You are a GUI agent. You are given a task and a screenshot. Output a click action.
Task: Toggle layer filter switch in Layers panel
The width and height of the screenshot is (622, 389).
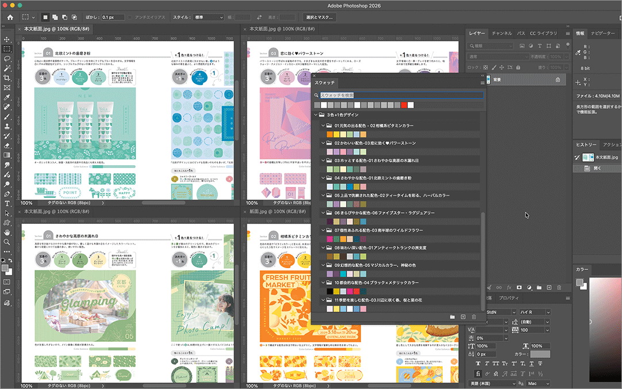pyautogui.click(x=568, y=45)
